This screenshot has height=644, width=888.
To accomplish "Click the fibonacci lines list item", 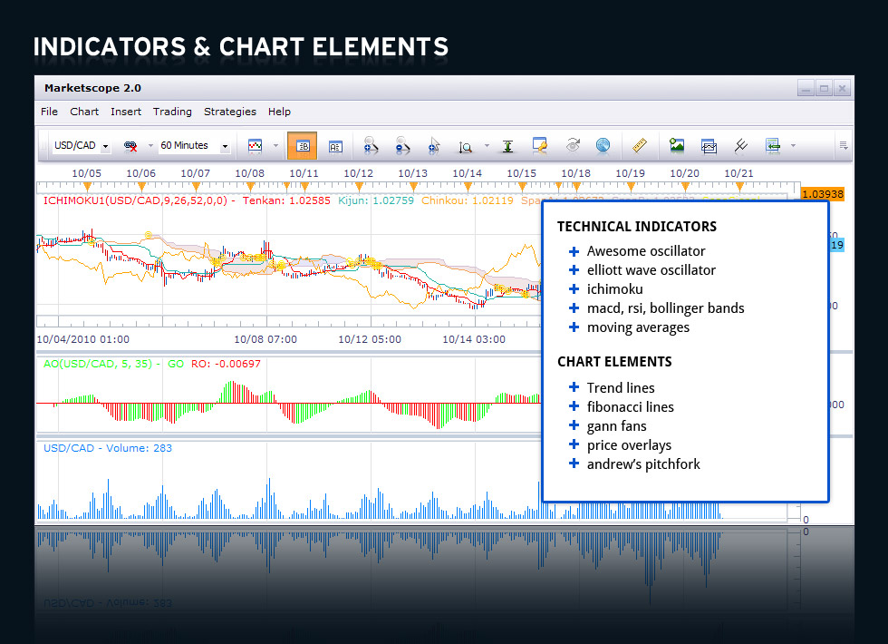I will click(631, 407).
